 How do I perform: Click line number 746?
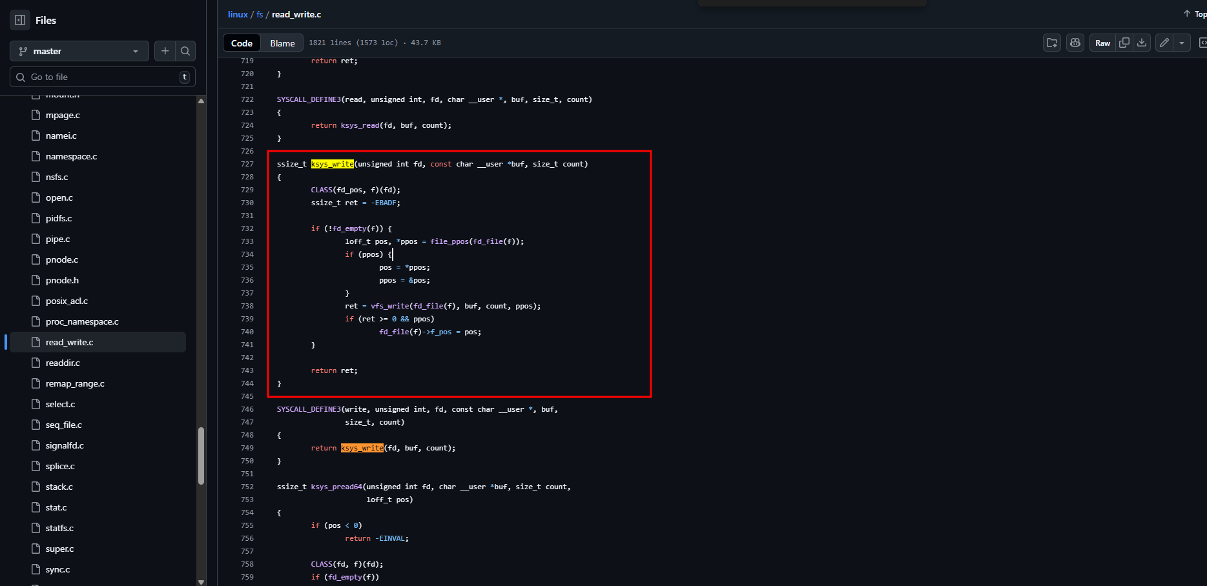pos(247,409)
